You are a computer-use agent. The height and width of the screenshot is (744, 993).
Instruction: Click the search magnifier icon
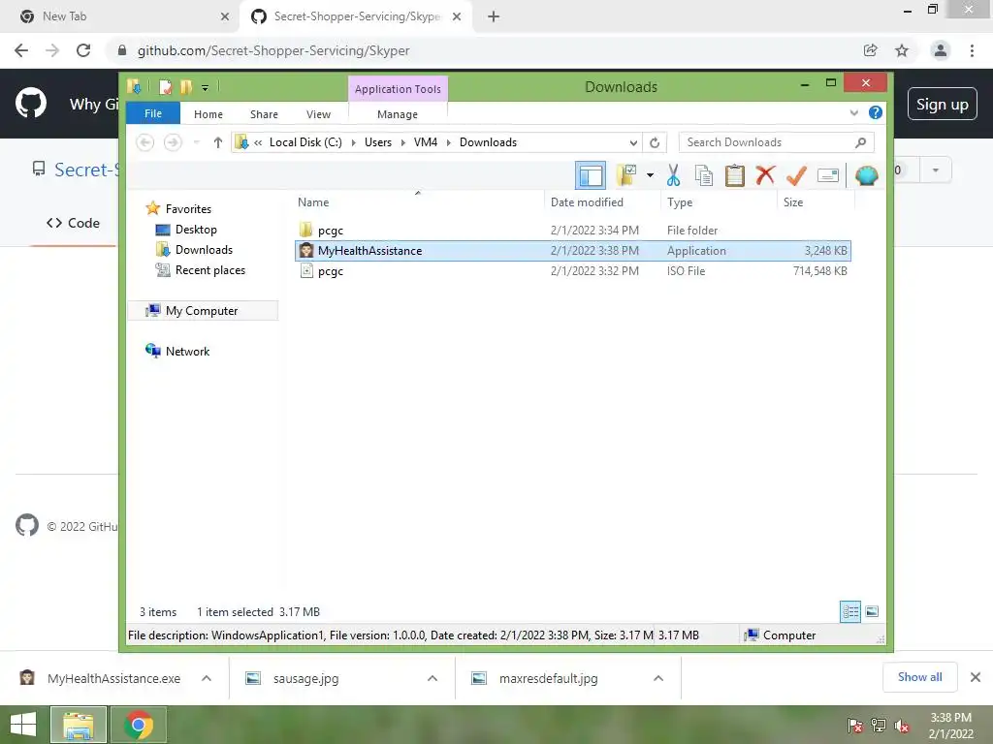pos(860,142)
